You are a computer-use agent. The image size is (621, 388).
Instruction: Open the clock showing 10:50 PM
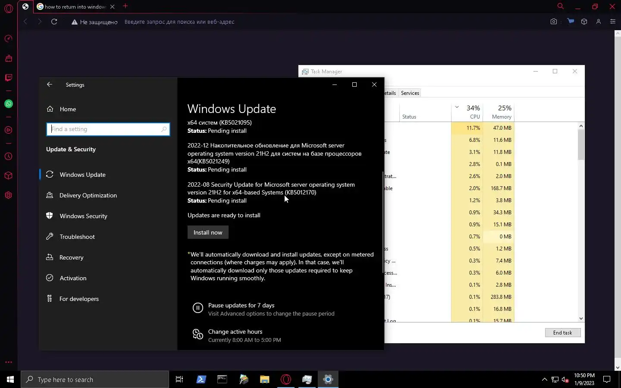[584, 379]
